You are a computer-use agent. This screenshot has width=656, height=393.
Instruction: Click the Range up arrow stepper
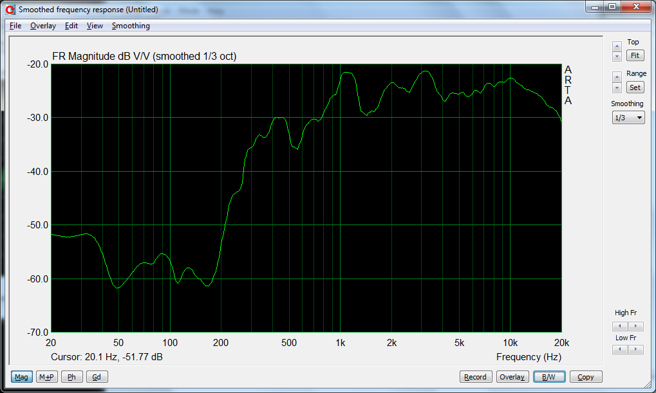(617, 77)
